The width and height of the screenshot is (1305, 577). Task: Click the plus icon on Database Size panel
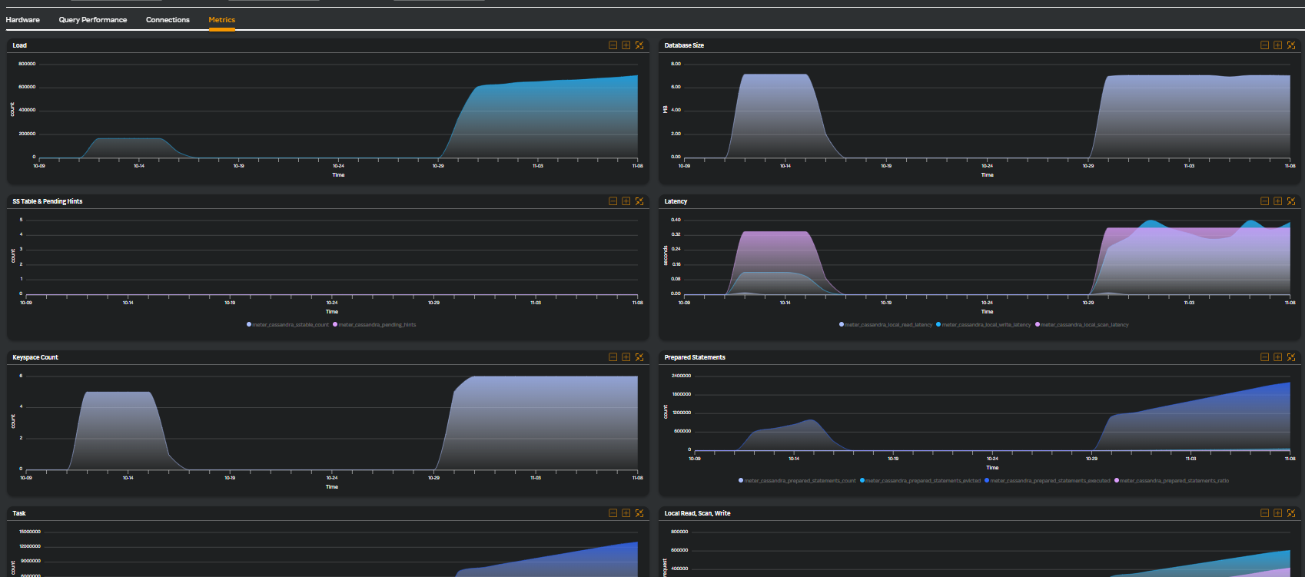pos(1278,45)
